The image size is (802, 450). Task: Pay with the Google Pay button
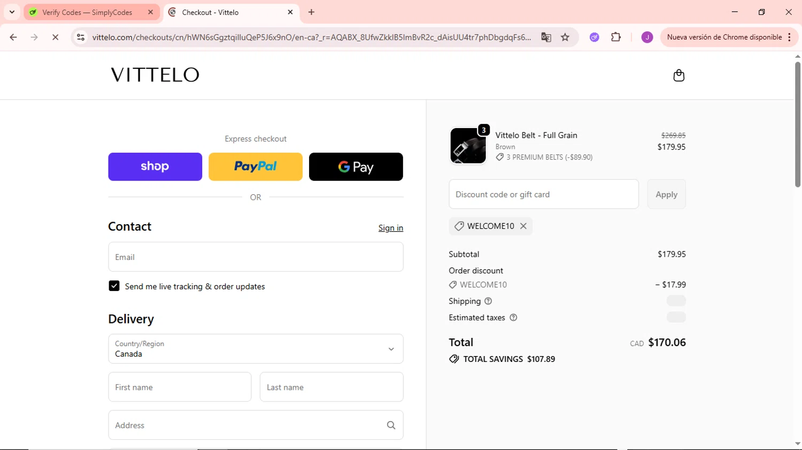click(356, 167)
